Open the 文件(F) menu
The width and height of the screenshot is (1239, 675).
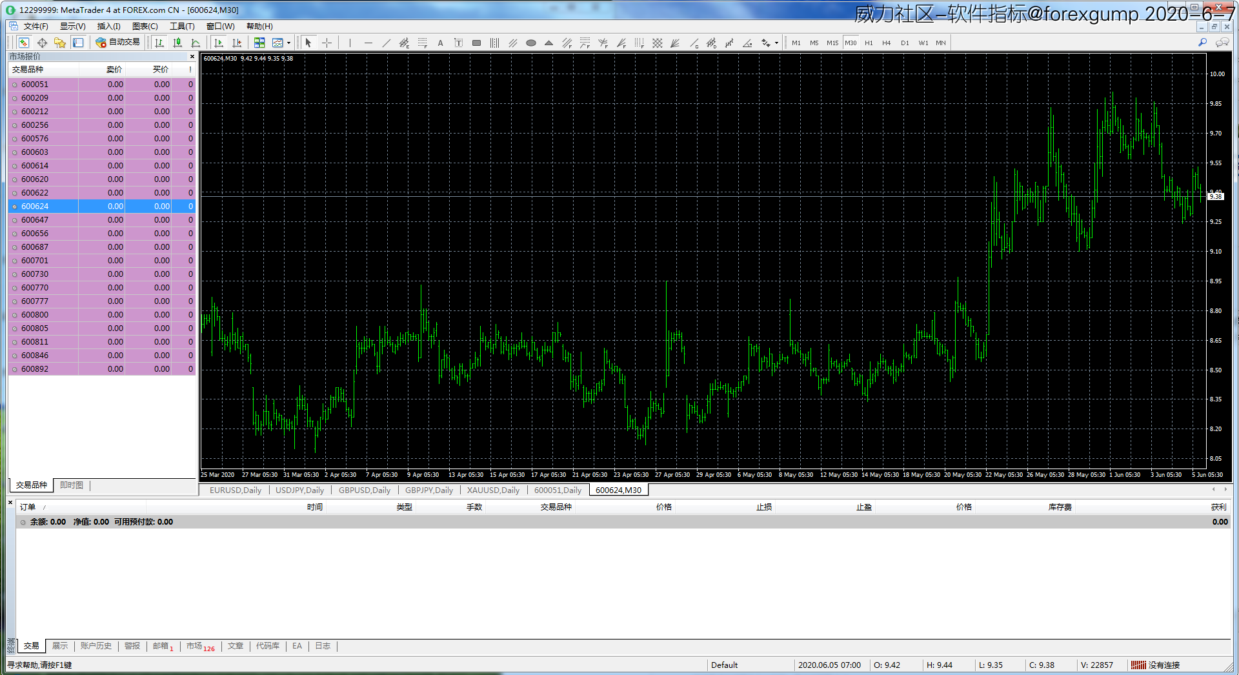point(36,26)
